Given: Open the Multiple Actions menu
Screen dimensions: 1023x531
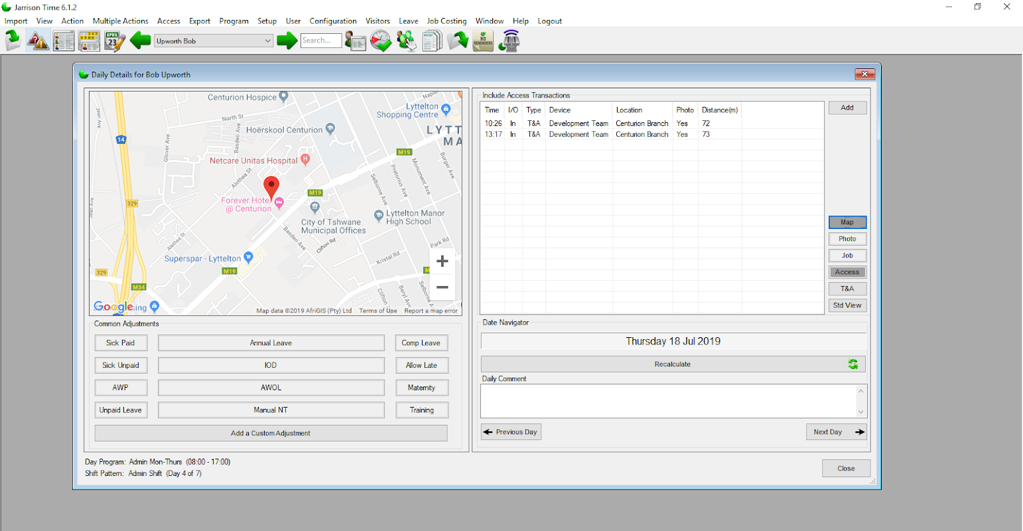Looking at the screenshot, I should pyautogui.click(x=120, y=21).
